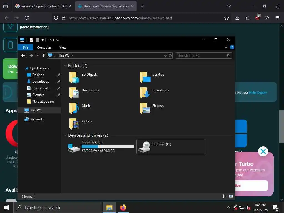Click the More information link
284x213 pixels.
point(34,27)
